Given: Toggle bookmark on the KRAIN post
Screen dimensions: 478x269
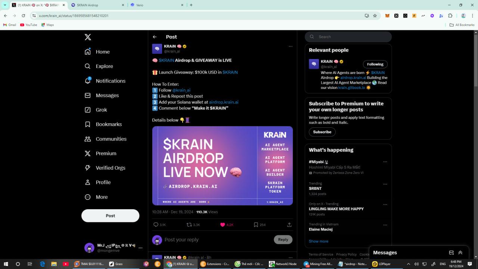Looking at the screenshot, I should [x=256, y=225].
